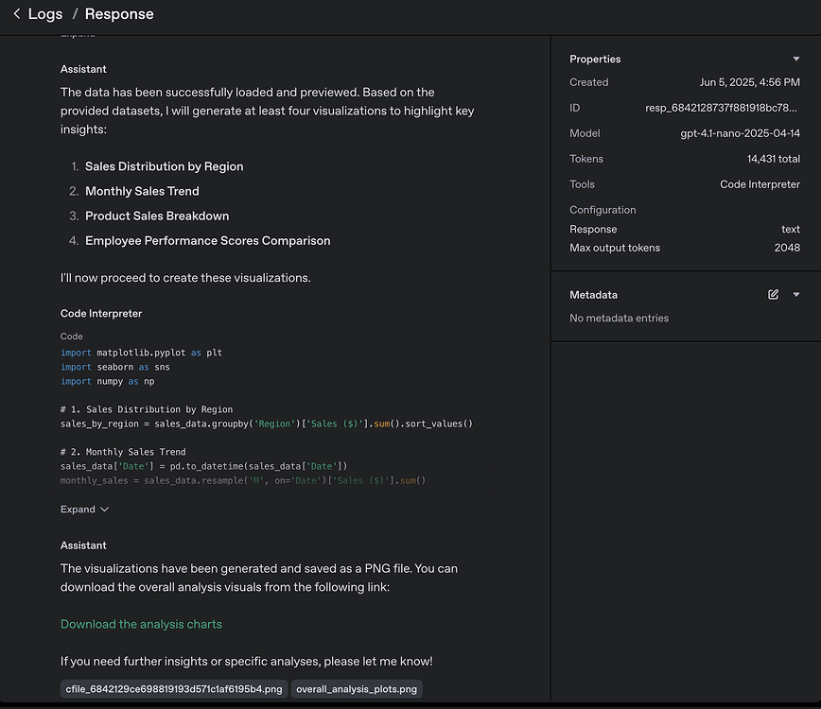Image resolution: width=821 pixels, height=709 pixels.
Task: Expand the Code Interpreter code block
Action: click(83, 509)
